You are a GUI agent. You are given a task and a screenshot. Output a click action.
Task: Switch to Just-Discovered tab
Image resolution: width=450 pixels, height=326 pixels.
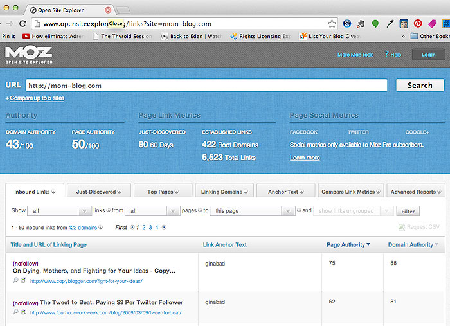pos(99,192)
